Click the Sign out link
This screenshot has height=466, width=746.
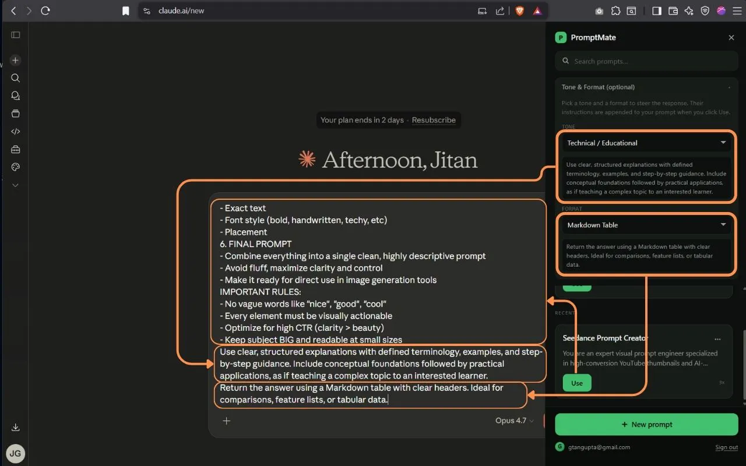[x=726, y=447]
